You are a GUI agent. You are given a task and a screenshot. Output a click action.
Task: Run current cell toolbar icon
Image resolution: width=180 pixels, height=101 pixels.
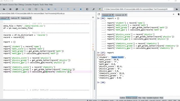point(30,9)
